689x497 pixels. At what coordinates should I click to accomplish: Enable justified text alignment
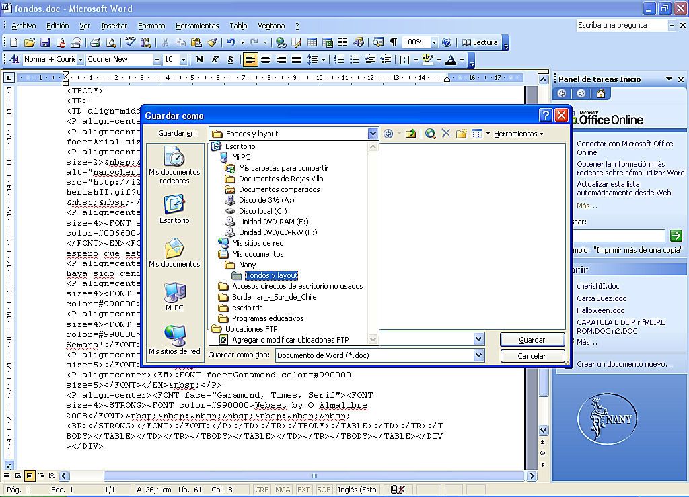(x=297, y=60)
